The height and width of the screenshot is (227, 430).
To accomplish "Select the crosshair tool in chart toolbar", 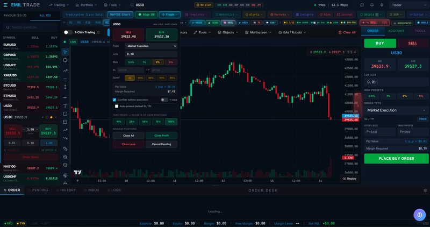I will click(65, 60).
